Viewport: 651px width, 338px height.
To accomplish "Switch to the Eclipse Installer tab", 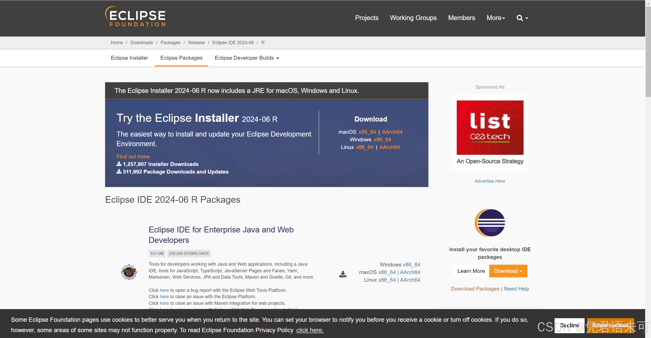I will click(129, 58).
